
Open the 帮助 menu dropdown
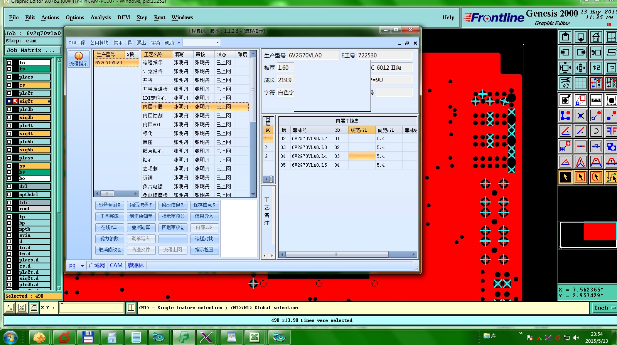click(x=179, y=43)
